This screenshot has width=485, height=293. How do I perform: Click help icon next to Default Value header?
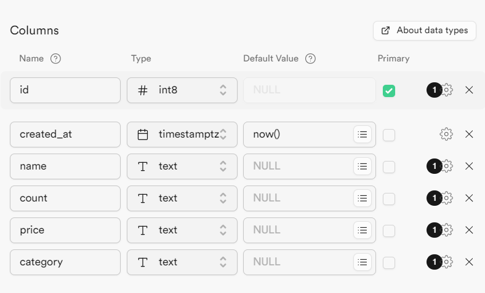pos(310,59)
